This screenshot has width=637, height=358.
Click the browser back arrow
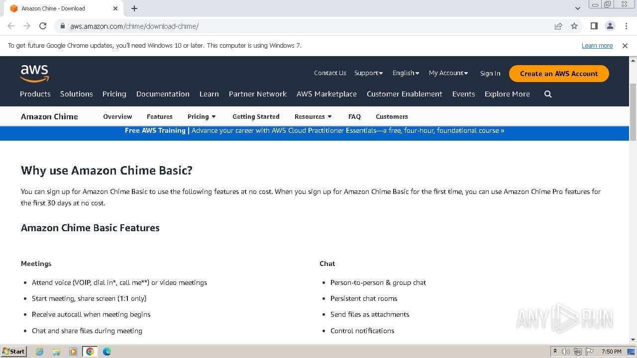11,26
